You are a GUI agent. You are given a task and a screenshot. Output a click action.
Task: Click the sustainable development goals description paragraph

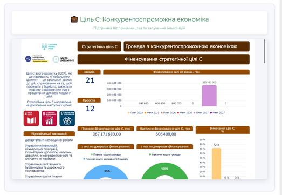coord(49,85)
